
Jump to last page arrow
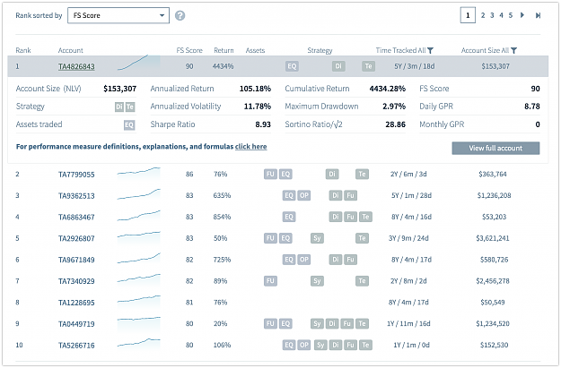[x=538, y=15]
